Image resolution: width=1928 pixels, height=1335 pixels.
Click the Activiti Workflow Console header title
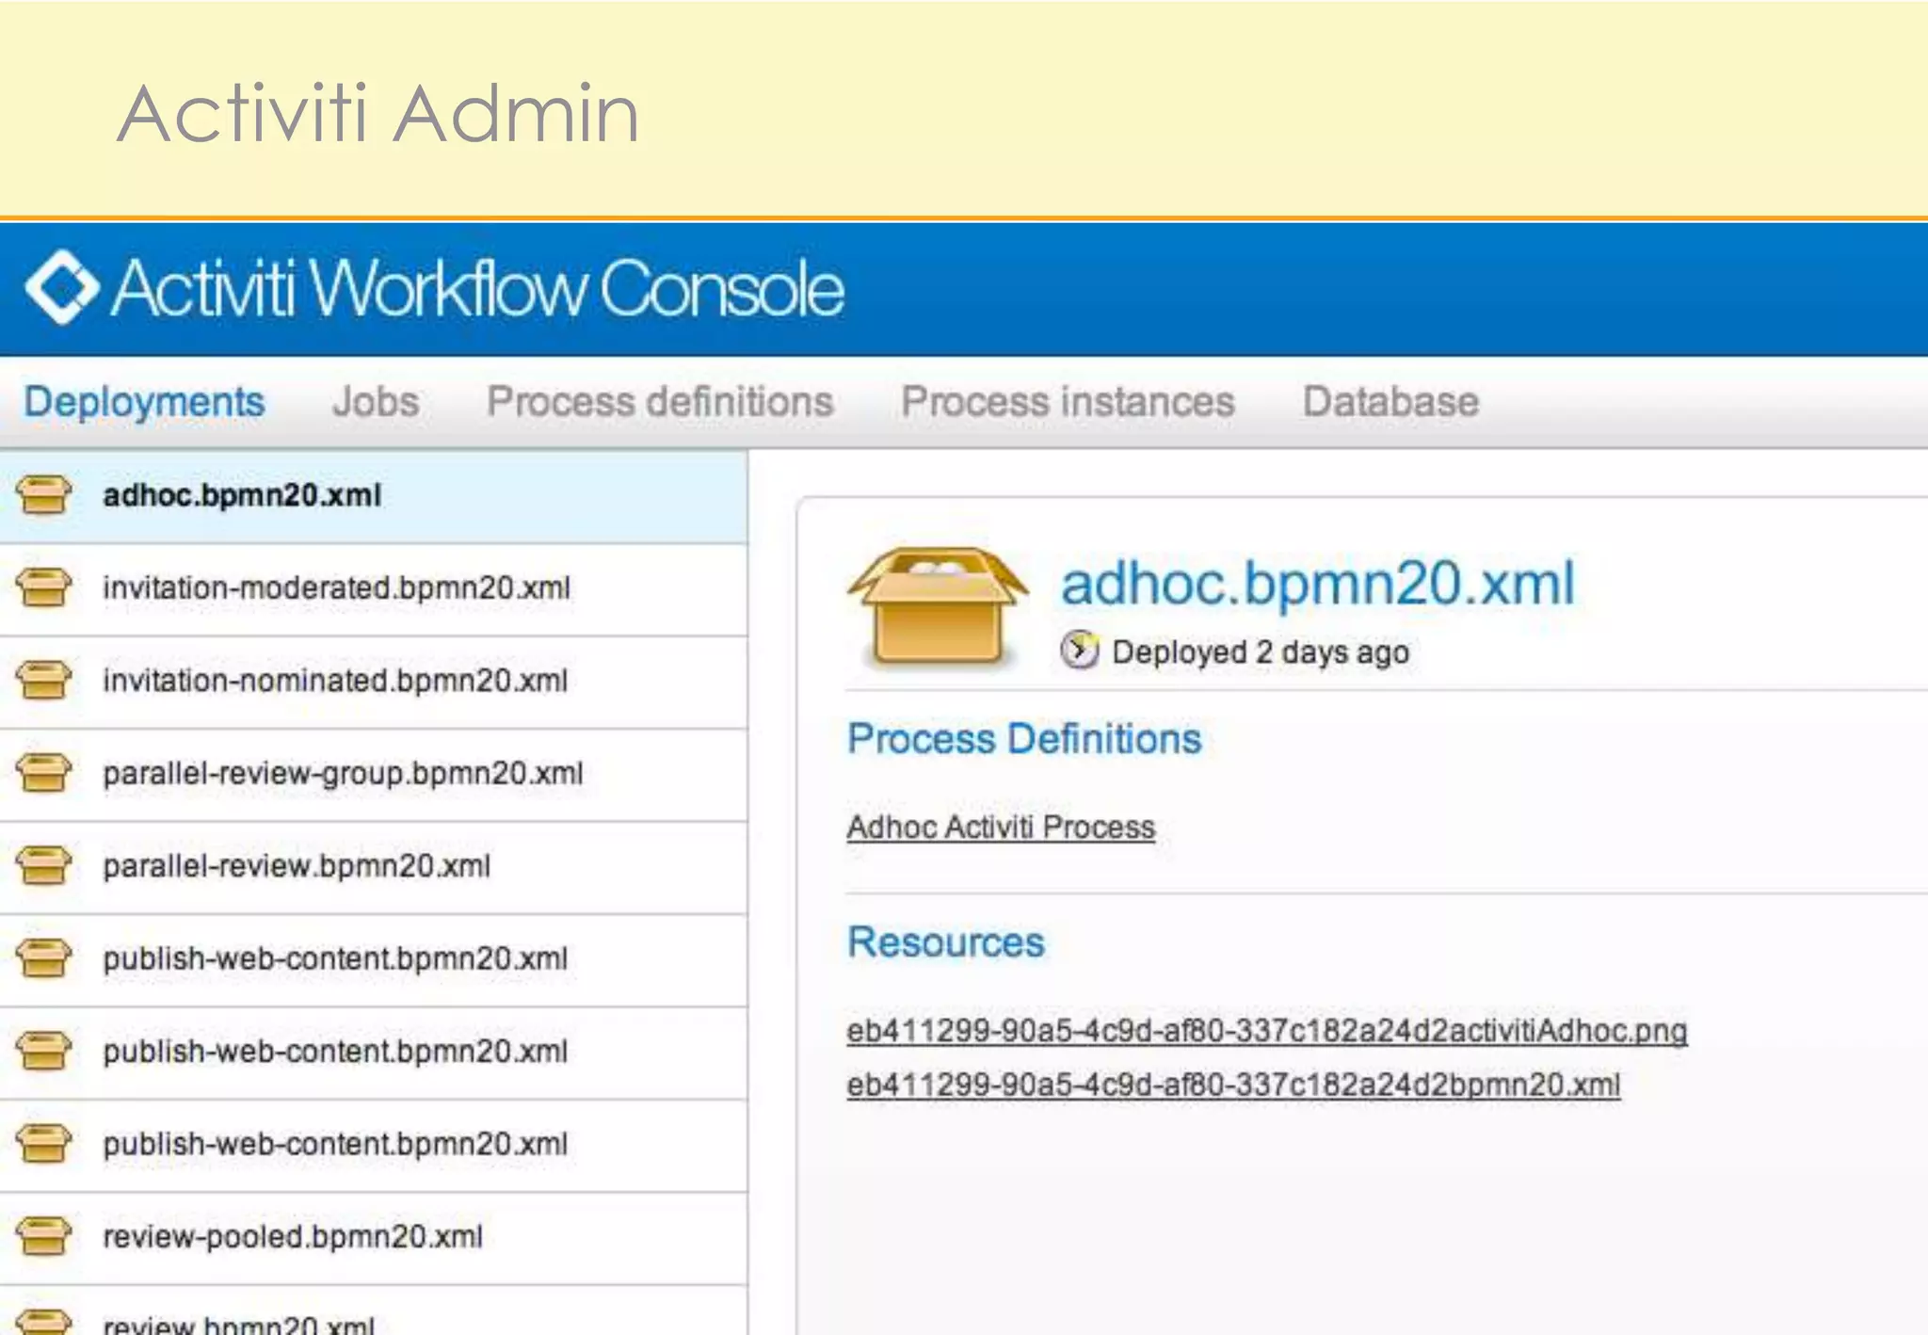tap(478, 288)
